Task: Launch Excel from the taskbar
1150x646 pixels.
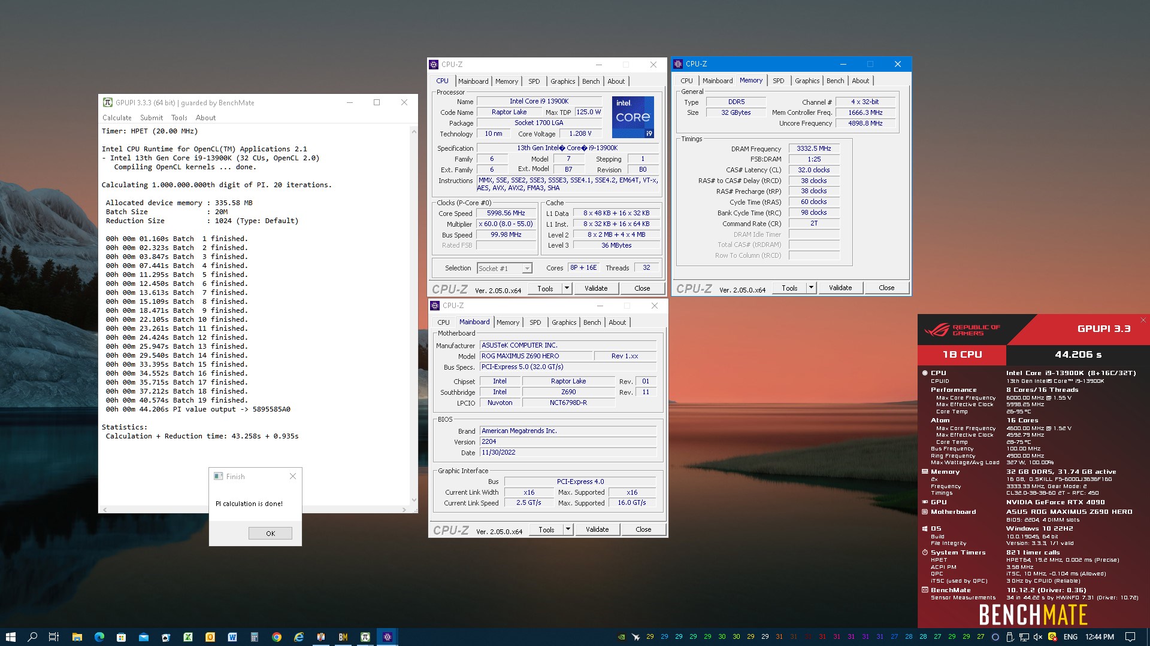Action: pos(187,637)
